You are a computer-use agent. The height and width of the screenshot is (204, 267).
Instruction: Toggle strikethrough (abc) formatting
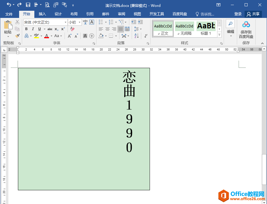[50, 29]
